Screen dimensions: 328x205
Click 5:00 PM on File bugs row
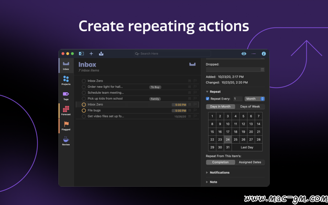(179, 111)
